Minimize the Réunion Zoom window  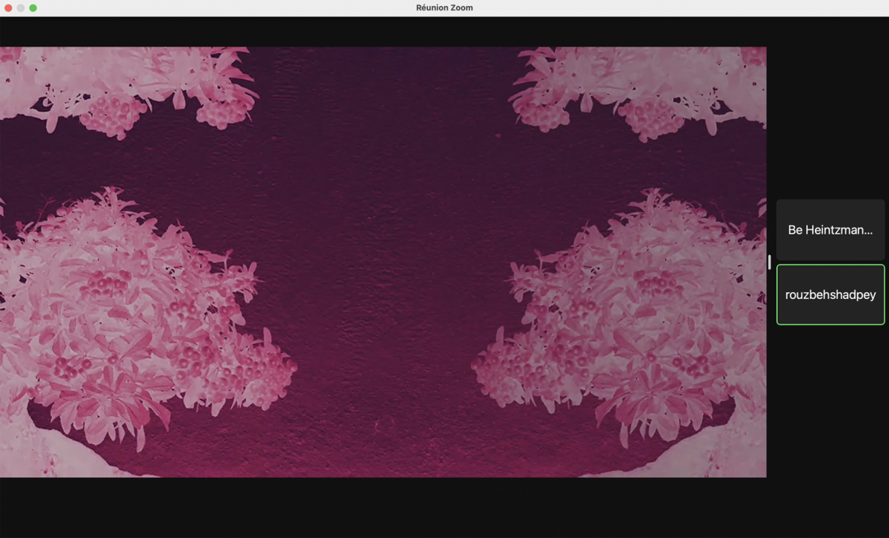click(21, 7)
